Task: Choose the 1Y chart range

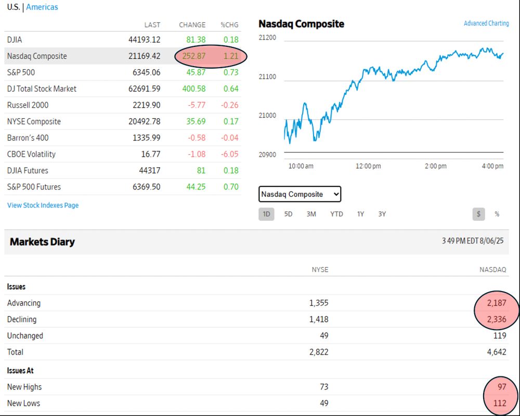Action: coord(360,214)
